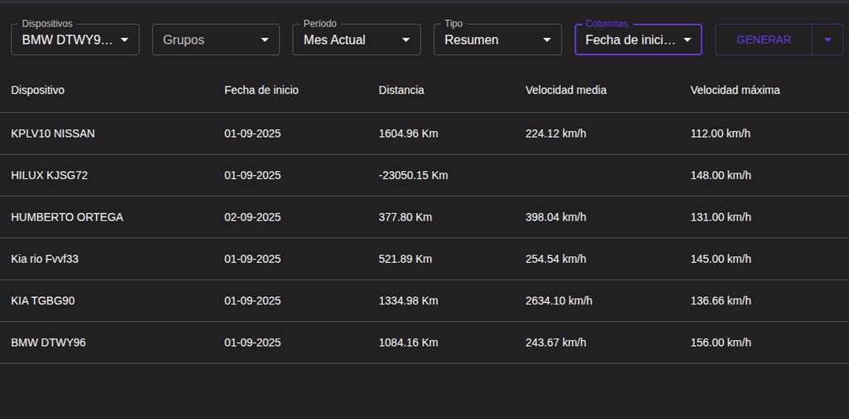Click the Velocidad media column header

point(565,90)
